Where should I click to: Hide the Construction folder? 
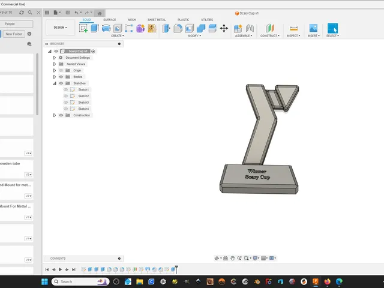(61, 115)
